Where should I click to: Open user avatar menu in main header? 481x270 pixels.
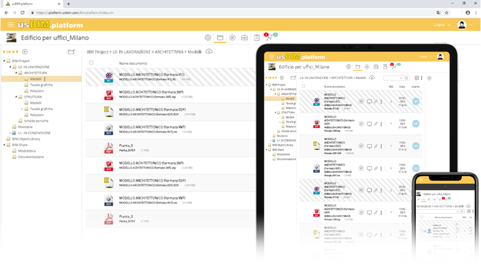pos(463,25)
